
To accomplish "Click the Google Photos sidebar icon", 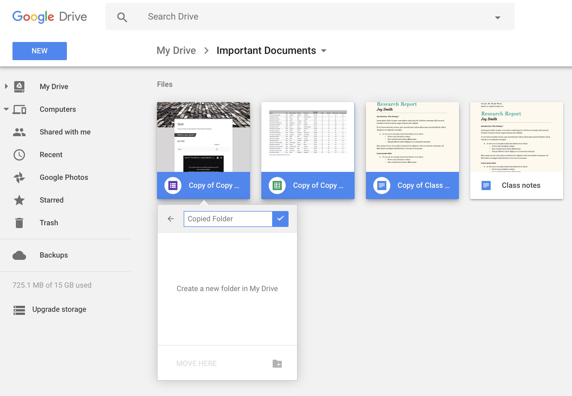I will (20, 177).
